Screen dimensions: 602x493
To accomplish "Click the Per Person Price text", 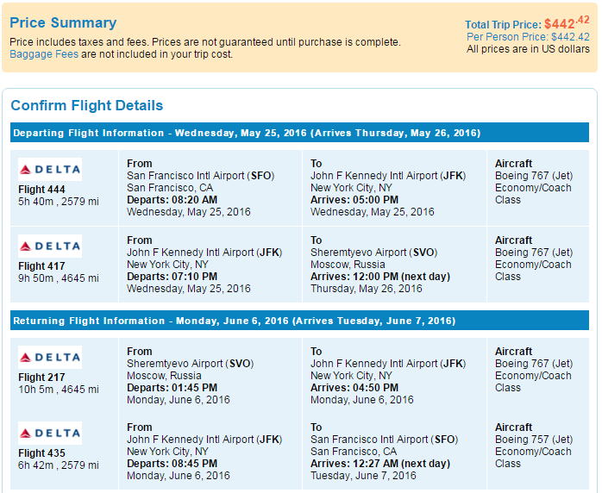I will point(528,37).
